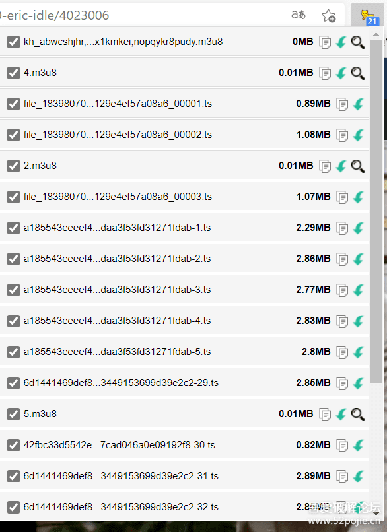The height and width of the screenshot is (532, 387).
Task: Open magnifier parser for 4.m3u8
Action: 357,73
